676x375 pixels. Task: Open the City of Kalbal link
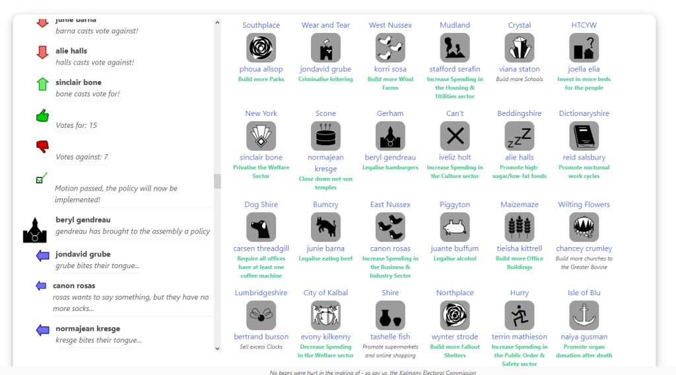point(325,293)
